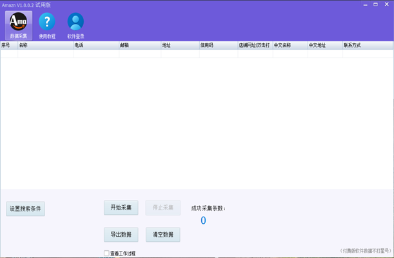Choose the 信用码 column header
Screen dimensions: 394x258
pos(218,46)
